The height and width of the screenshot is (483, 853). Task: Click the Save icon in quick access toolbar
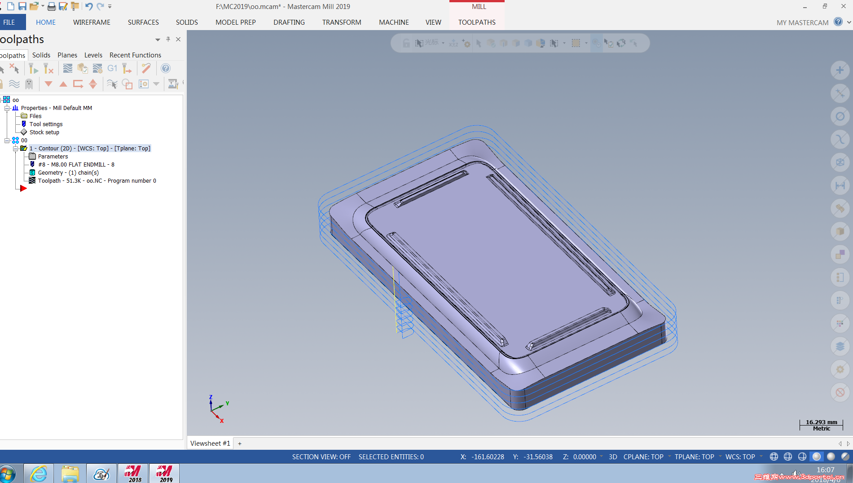(22, 6)
